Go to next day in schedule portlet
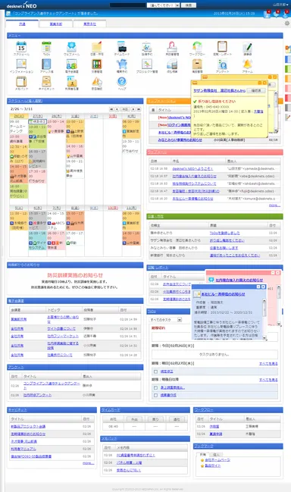This screenshot has height=492, width=291. 133,109
